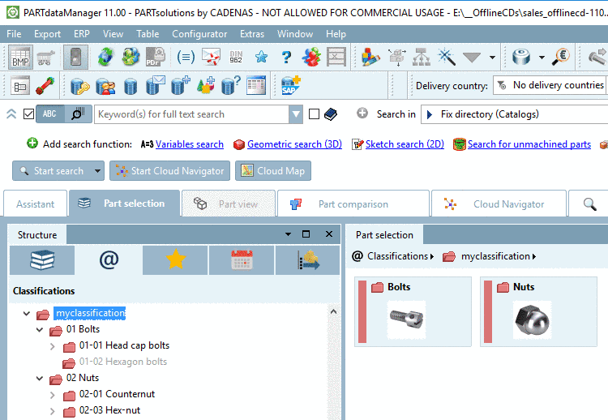Open the Structure panel options dropdown arrow
The width and height of the screenshot is (608, 420).
click(288, 234)
